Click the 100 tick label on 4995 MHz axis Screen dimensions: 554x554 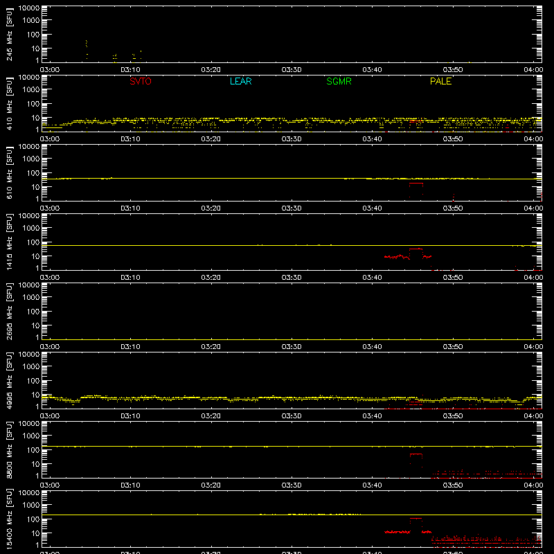(33, 381)
